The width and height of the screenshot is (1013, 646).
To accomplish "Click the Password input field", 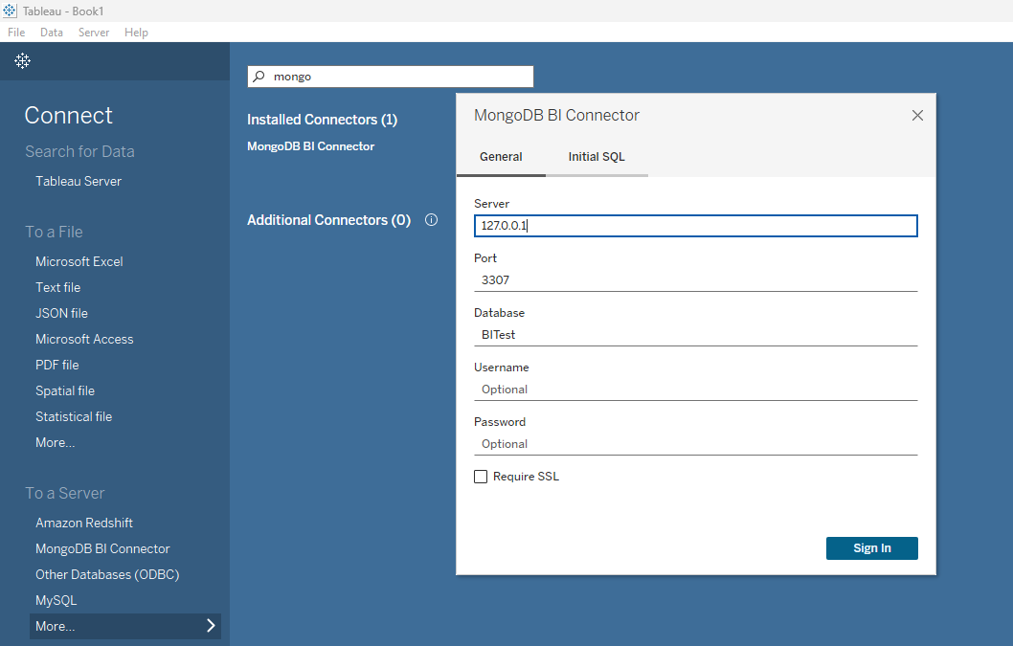I will pos(696,444).
